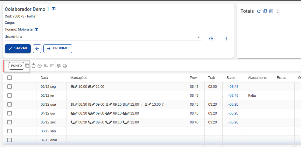Check the 01/12 seg row checkbox
Viewport: 301px width, 147px height.
[x=10, y=87]
